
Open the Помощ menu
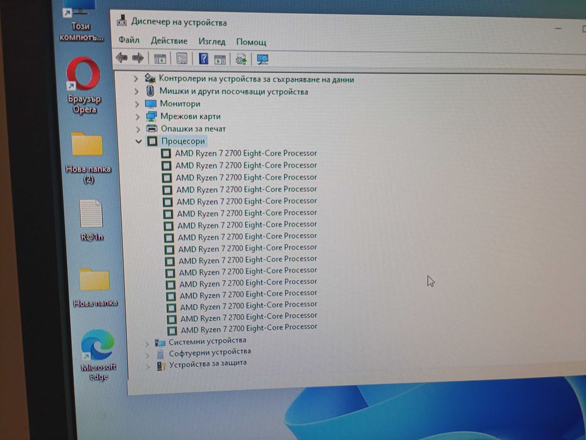point(251,42)
